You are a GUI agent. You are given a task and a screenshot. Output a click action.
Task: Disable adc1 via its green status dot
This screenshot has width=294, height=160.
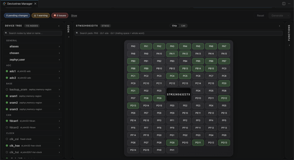click(x=7, y=71)
